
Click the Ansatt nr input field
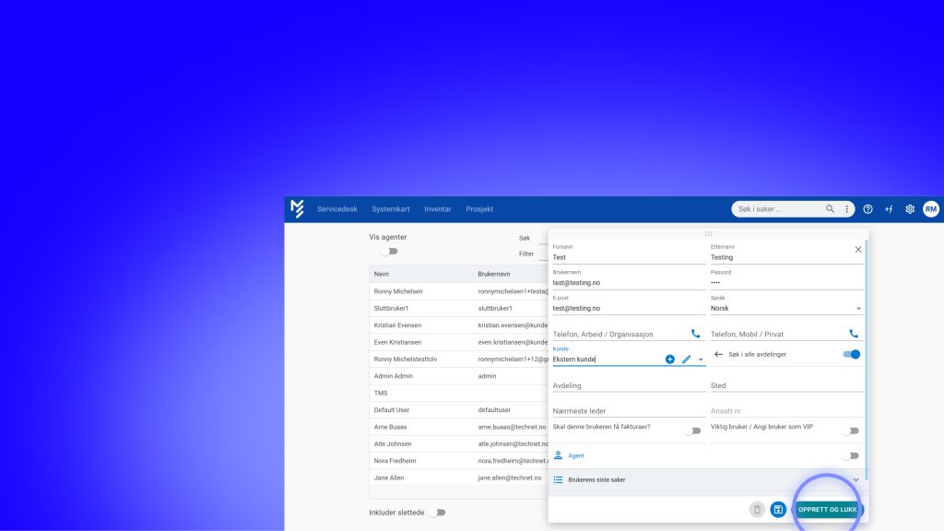(x=786, y=410)
